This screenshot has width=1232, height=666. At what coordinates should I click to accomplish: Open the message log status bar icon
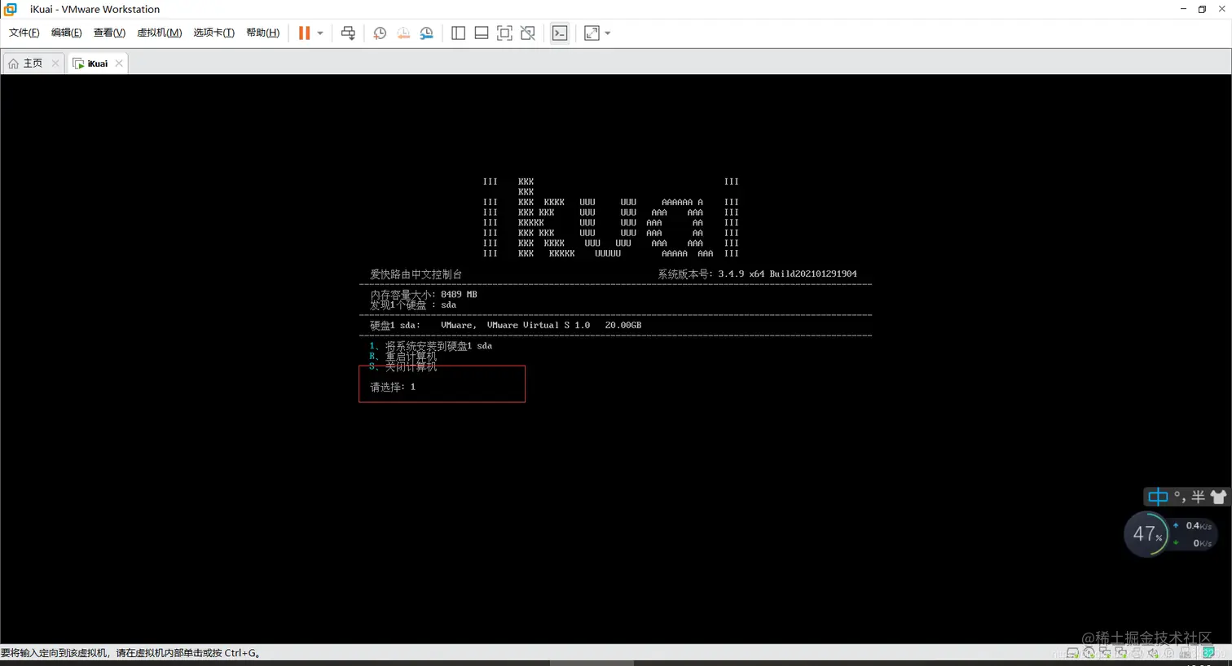pos(1209,653)
